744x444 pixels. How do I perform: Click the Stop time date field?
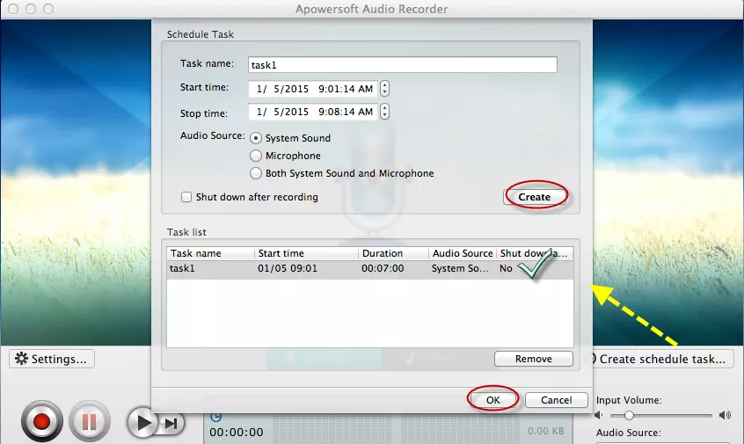pos(313,112)
